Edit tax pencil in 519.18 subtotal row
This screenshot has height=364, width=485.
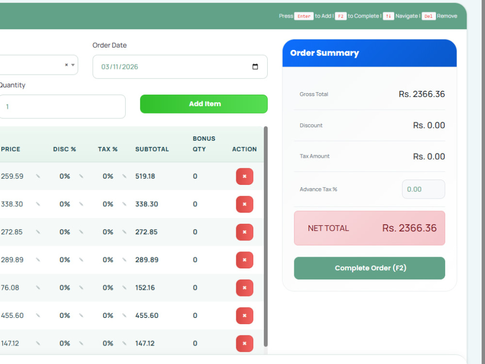click(x=124, y=176)
